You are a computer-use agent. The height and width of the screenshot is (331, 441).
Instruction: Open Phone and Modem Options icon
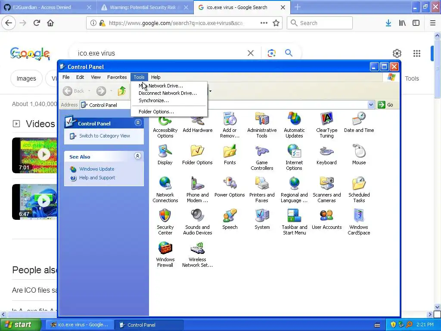click(x=197, y=190)
